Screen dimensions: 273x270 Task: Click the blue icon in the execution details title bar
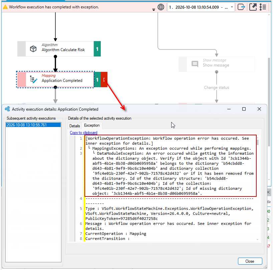point(7,109)
